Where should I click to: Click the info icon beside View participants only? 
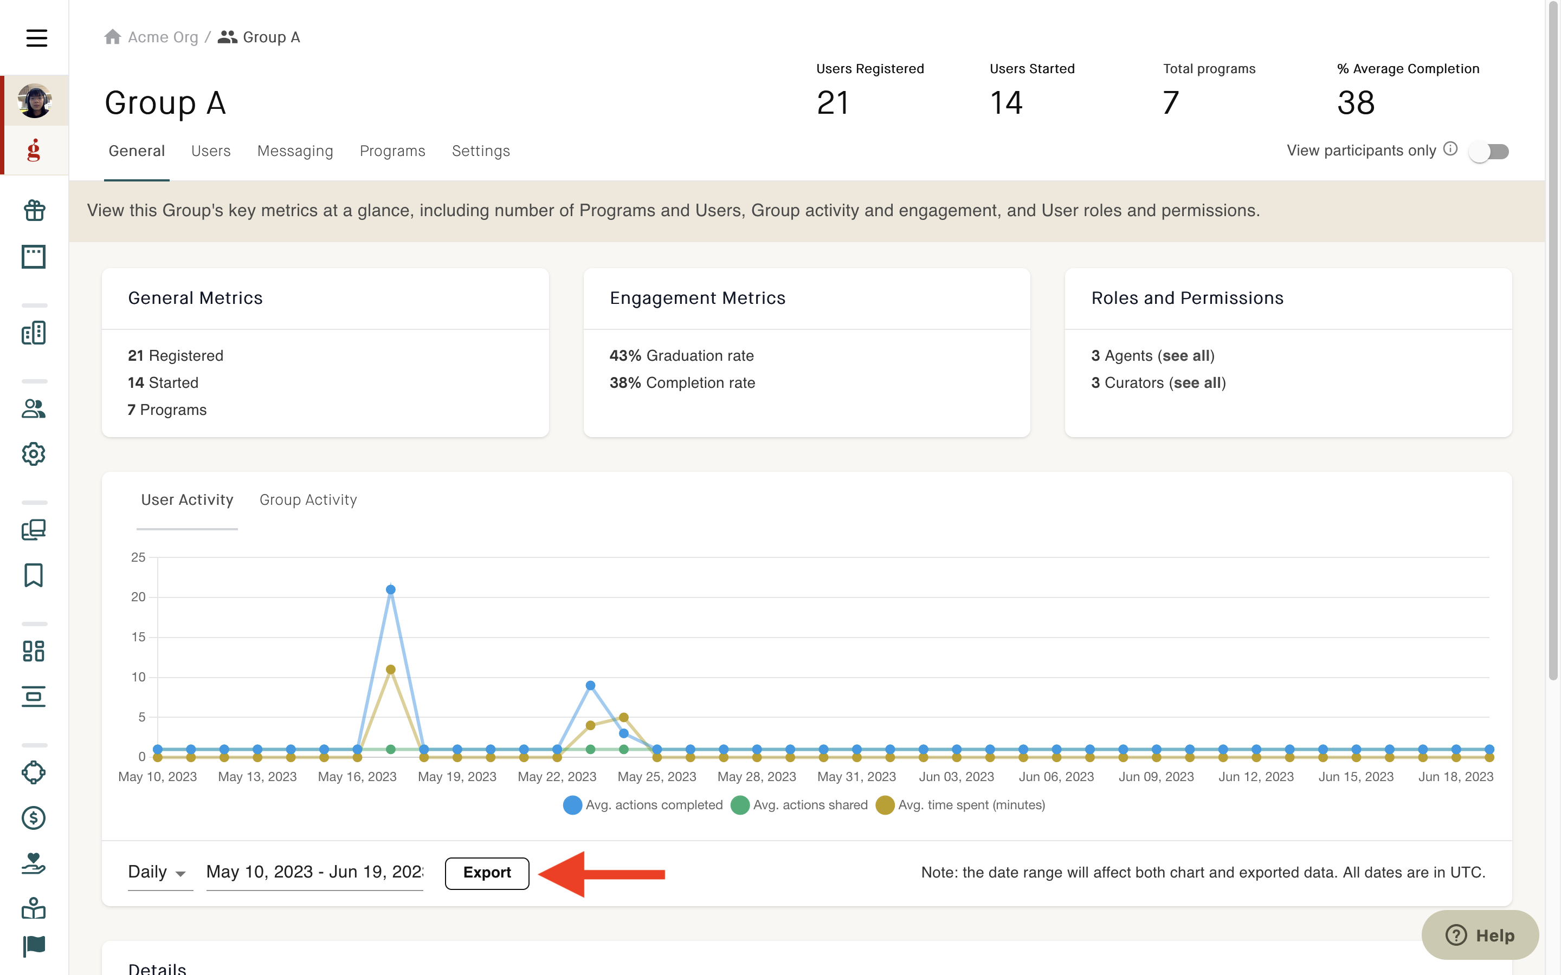click(1450, 149)
